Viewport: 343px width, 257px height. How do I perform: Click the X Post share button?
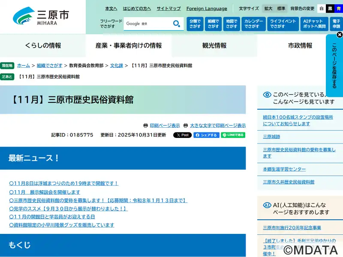182,135
